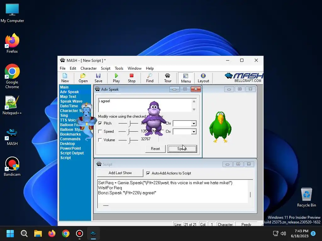This screenshot has height=241, width=322.
Task: Open the Tools menu
Action: [119, 68]
